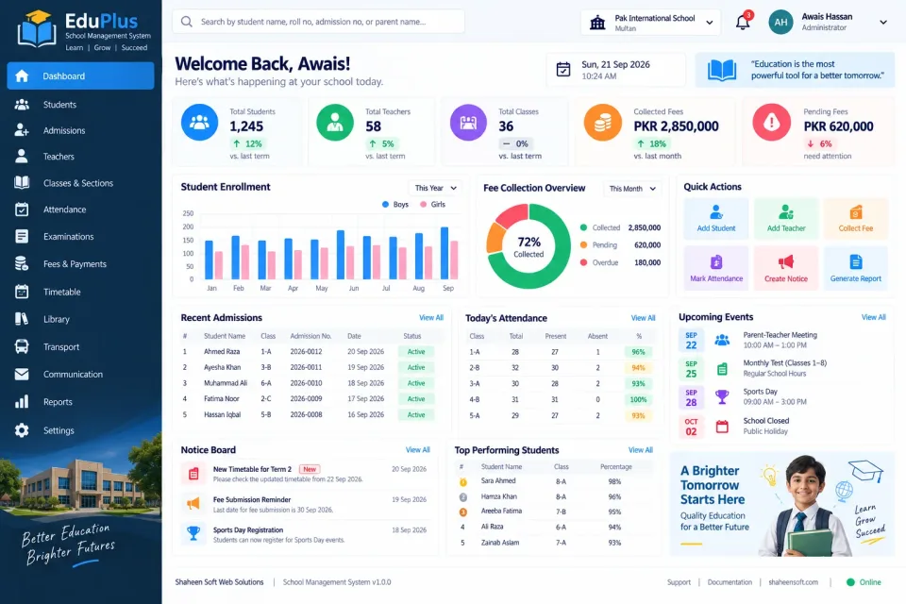This screenshot has height=604, width=906.
Task: Click View All for Today's Attendance
Action: (x=643, y=318)
